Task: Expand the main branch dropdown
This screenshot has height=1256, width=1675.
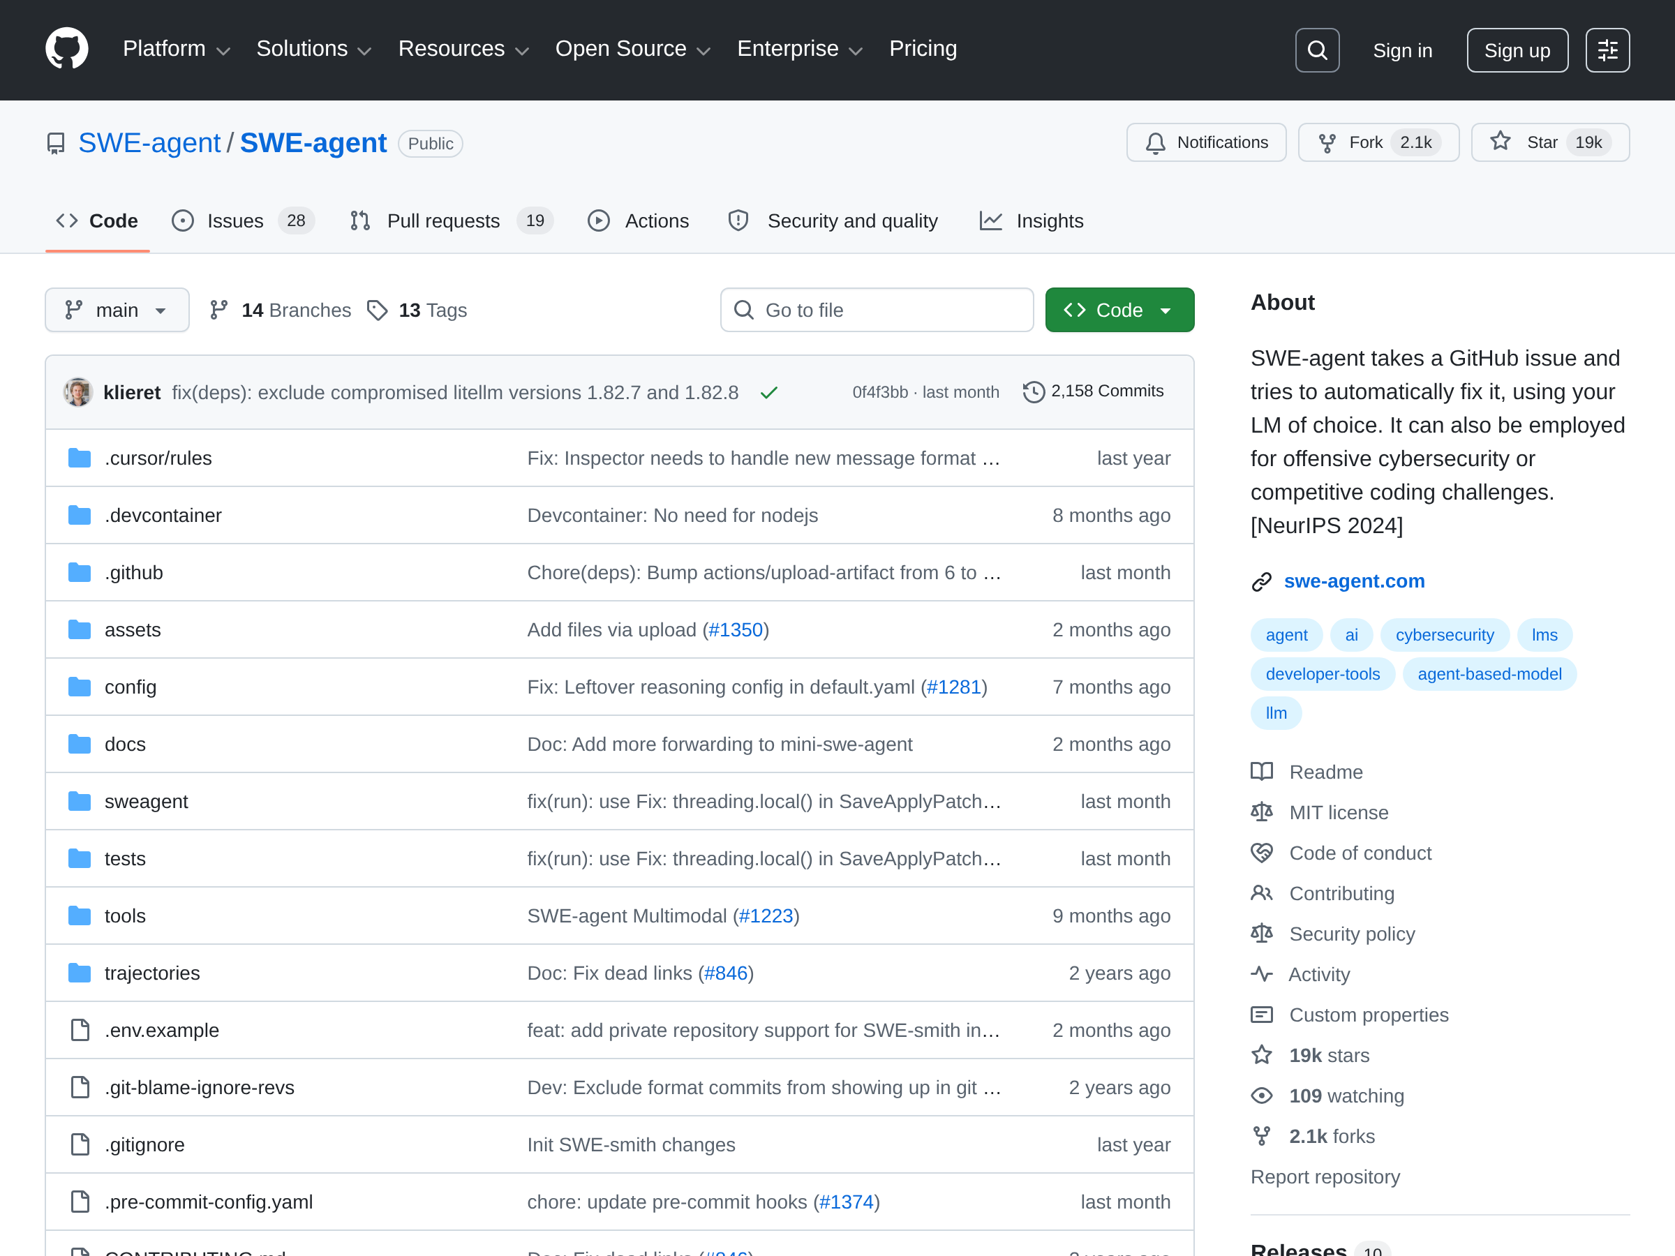Action: click(117, 310)
